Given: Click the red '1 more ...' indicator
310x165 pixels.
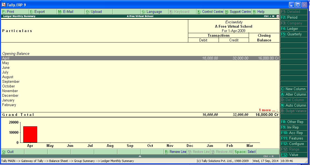Looking at the screenshot, I should tap(268, 110).
